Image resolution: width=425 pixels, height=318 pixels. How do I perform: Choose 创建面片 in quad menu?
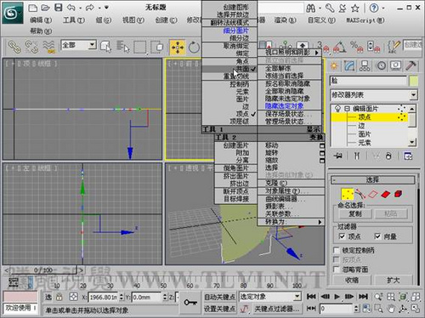coord(236,145)
